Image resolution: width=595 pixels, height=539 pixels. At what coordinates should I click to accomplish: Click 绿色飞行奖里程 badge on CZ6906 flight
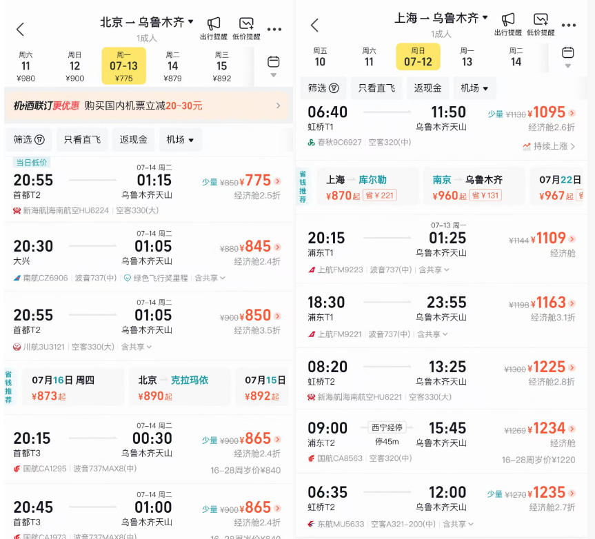156,278
